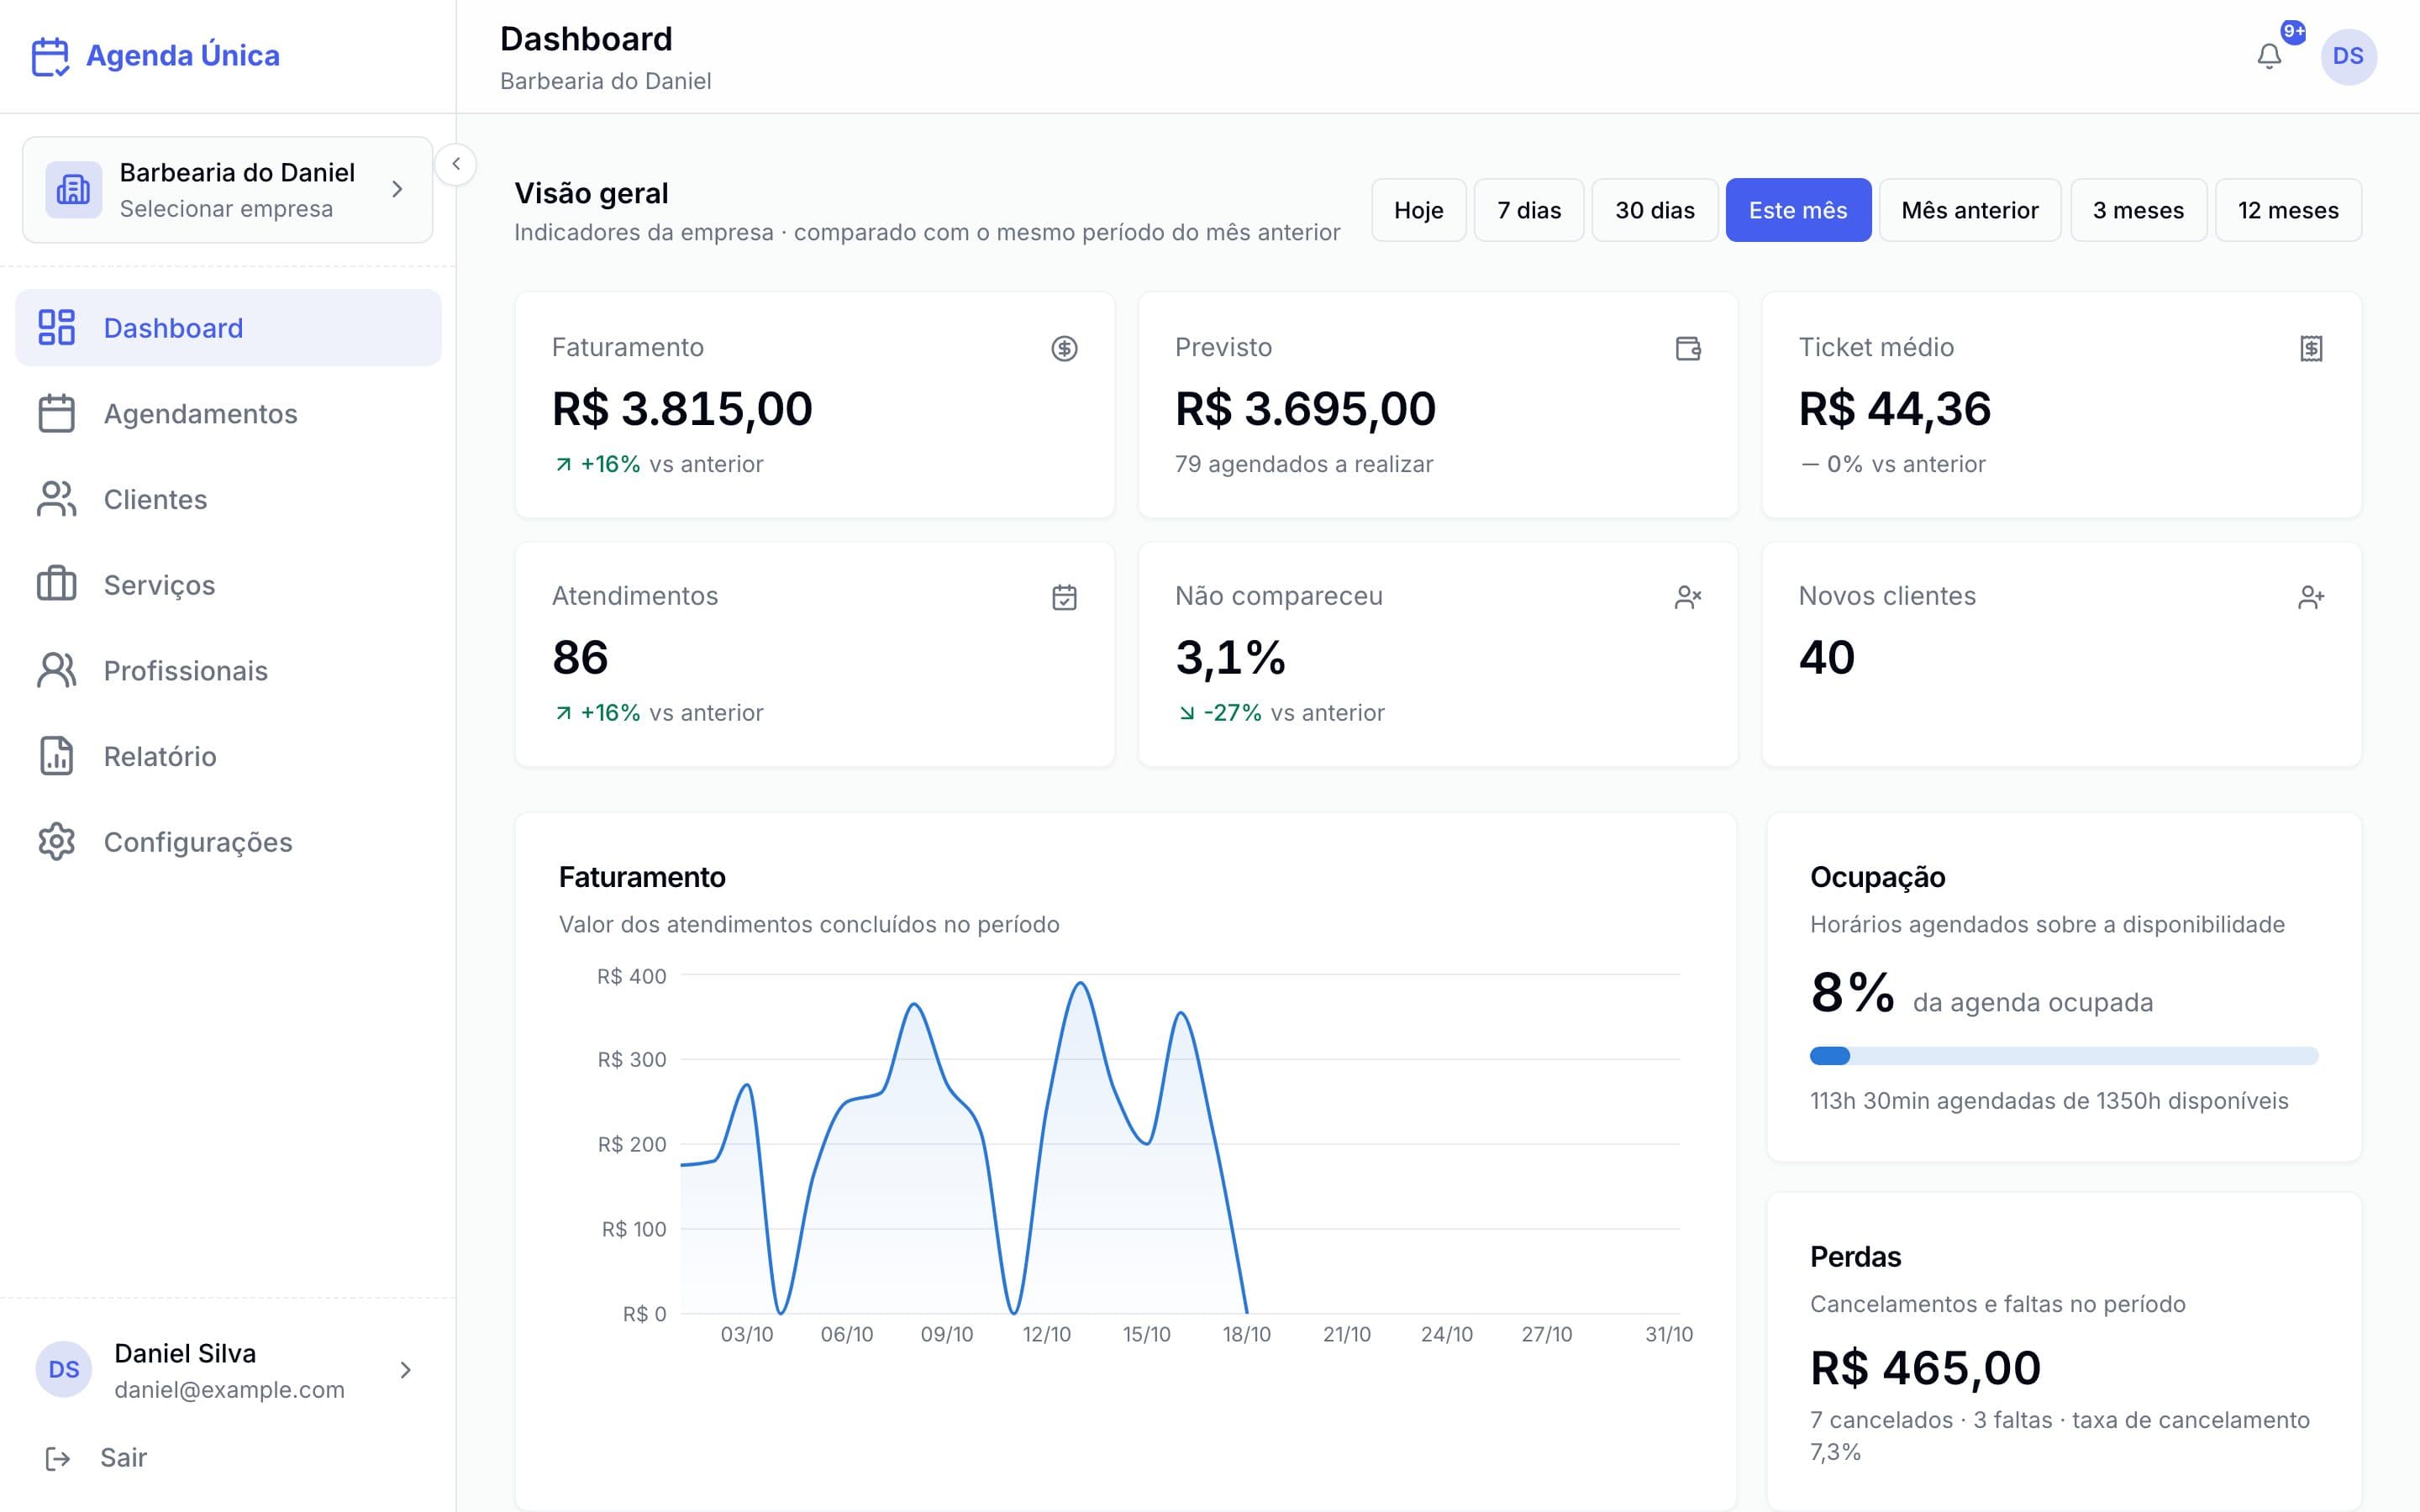This screenshot has width=2420, height=1512.
Task: Click the Agenda Única calendar logo icon
Action: click(x=50, y=56)
